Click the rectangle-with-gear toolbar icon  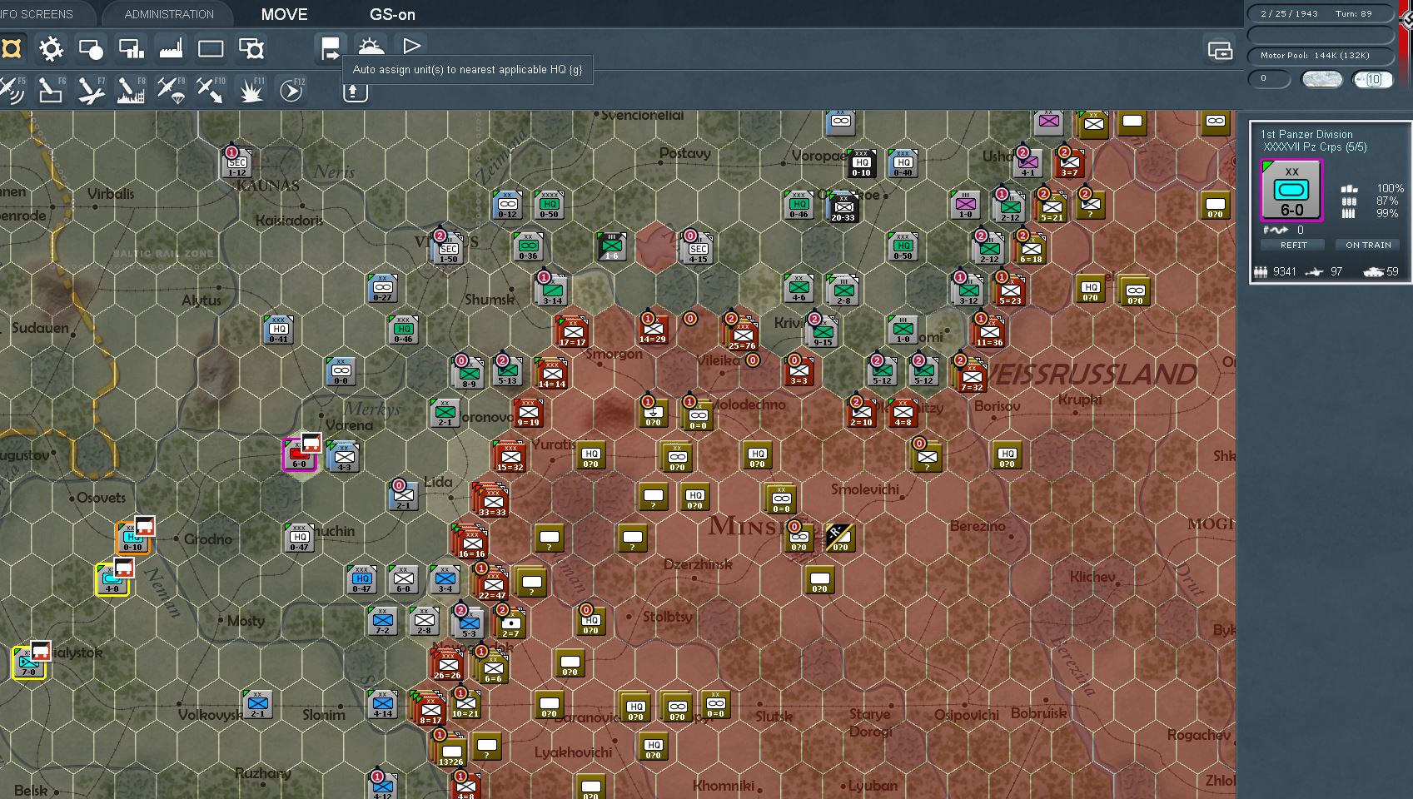[251, 49]
